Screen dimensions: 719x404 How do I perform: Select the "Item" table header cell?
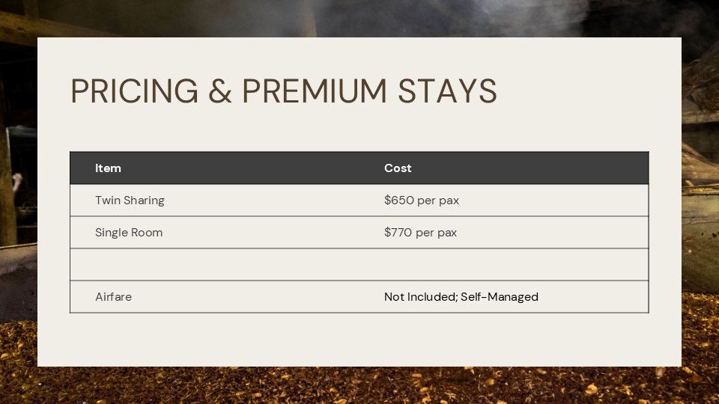tap(108, 168)
